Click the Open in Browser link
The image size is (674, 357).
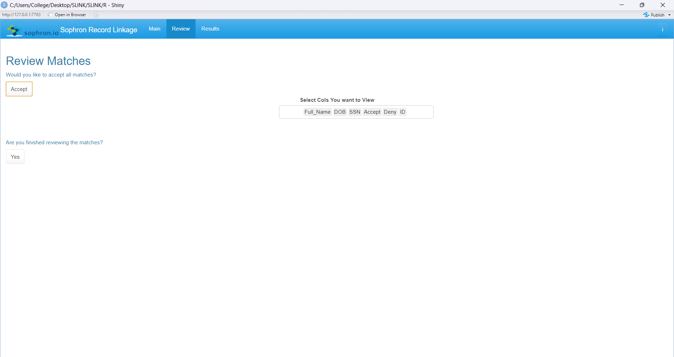(x=70, y=14)
